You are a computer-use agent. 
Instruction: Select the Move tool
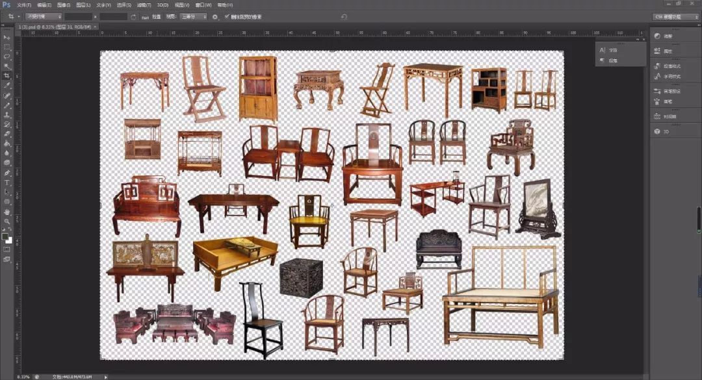(x=7, y=38)
